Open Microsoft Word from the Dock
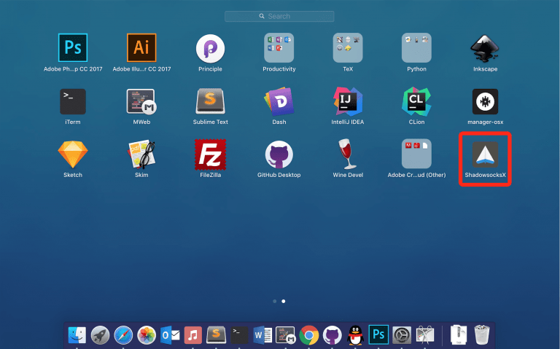Image resolution: width=560 pixels, height=349 pixels. pos(262,335)
